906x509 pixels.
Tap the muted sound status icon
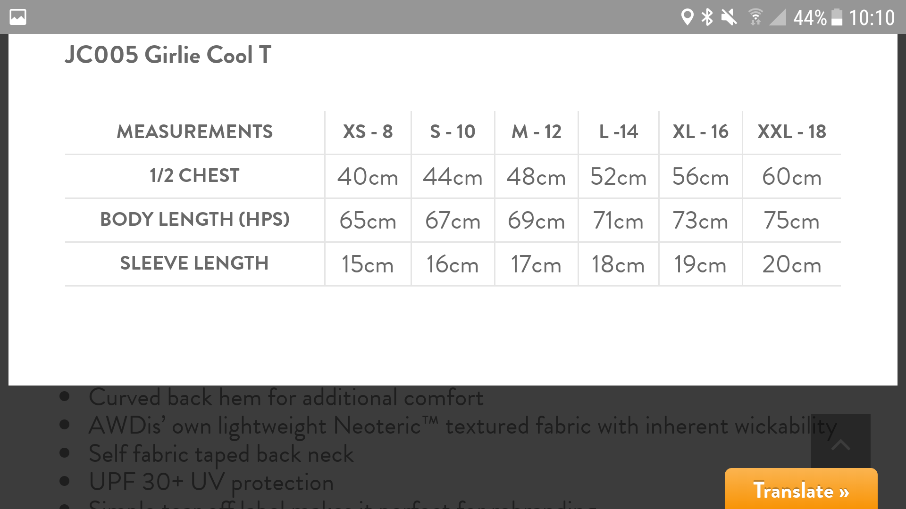click(x=729, y=17)
